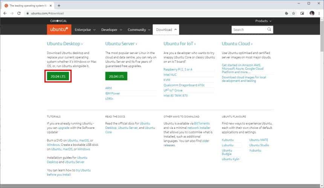Open a new tab with the plus icon
Viewport: 324px width, 188px height.
pyautogui.click(x=59, y=6)
